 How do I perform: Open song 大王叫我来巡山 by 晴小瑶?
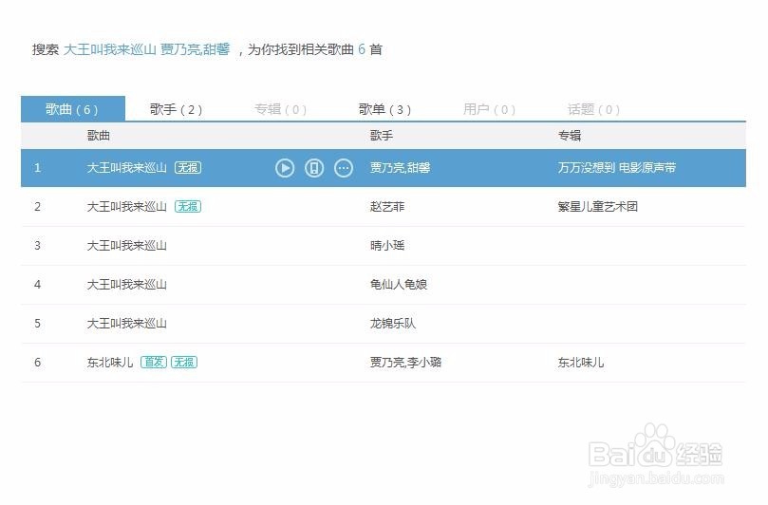click(127, 246)
